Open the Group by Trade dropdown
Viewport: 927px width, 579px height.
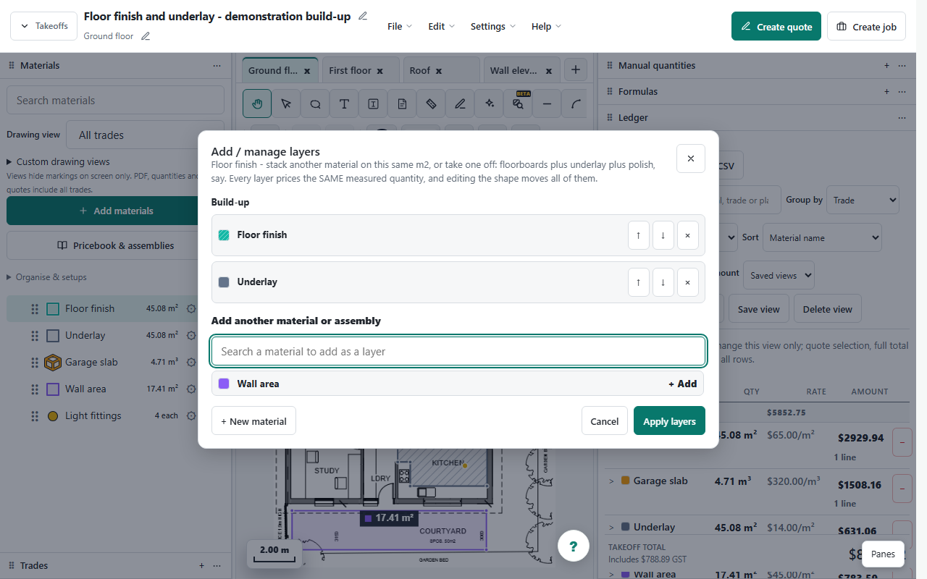tap(863, 200)
